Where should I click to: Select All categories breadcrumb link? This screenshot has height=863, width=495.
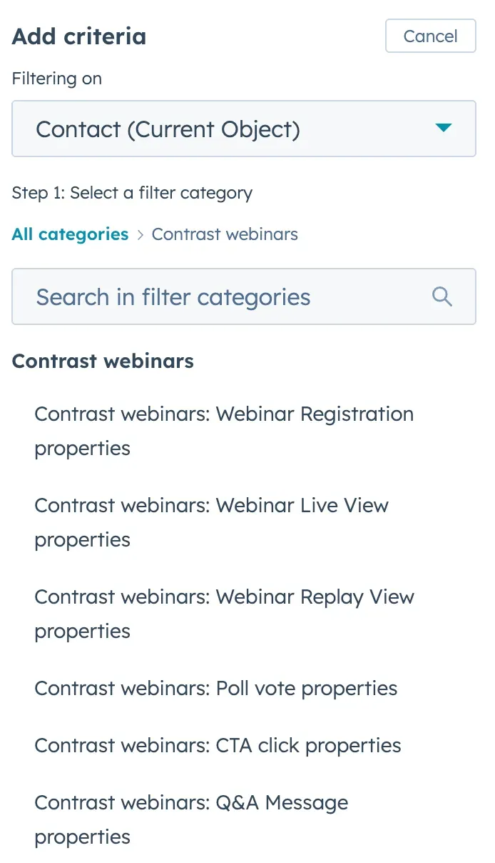(x=69, y=234)
